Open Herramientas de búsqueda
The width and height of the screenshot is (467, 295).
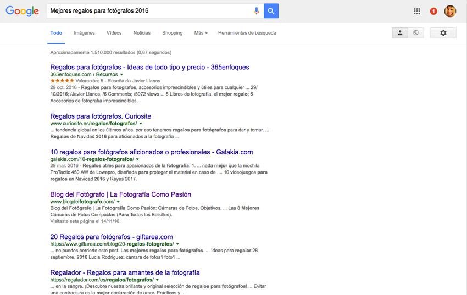(x=247, y=33)
